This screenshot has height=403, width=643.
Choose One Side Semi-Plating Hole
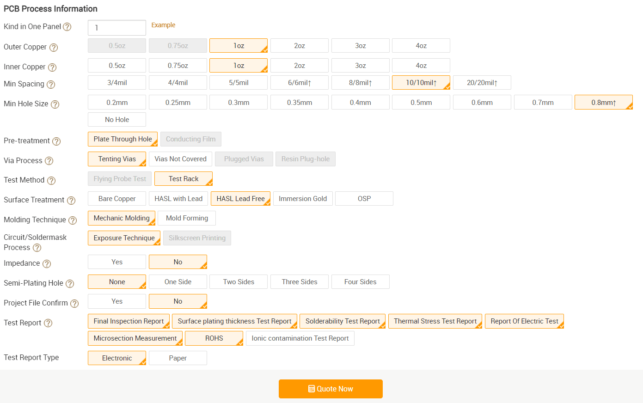click(x=178, y=282)
